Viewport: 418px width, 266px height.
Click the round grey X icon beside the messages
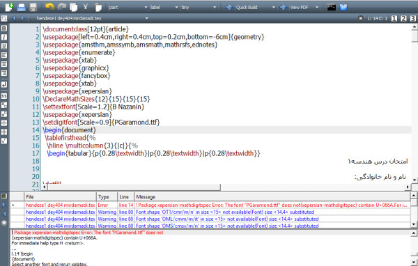pyautogui.click(x=4, y=223)
